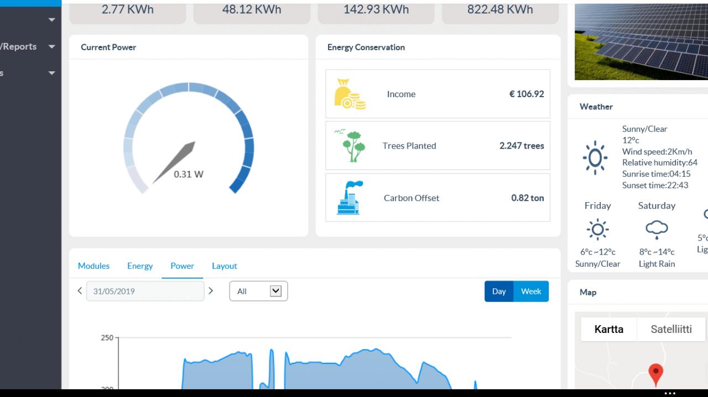Click the solar panel photo
Image resolution: width=708 pixels, height=397 pixels.
641,41
